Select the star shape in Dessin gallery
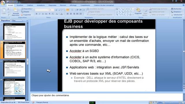 coord(130,15)
